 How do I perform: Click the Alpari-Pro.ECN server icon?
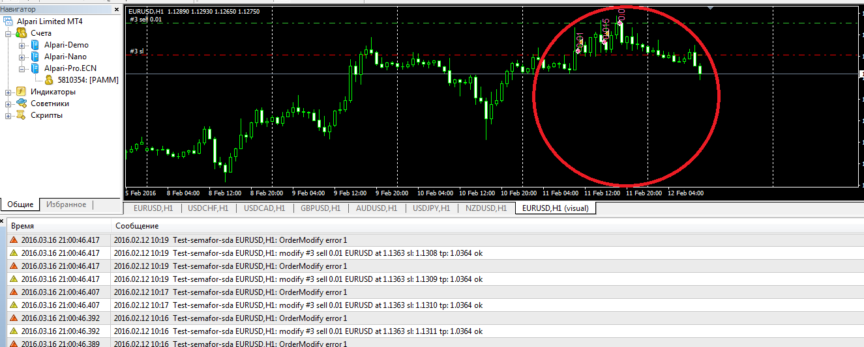pos(35,68)
